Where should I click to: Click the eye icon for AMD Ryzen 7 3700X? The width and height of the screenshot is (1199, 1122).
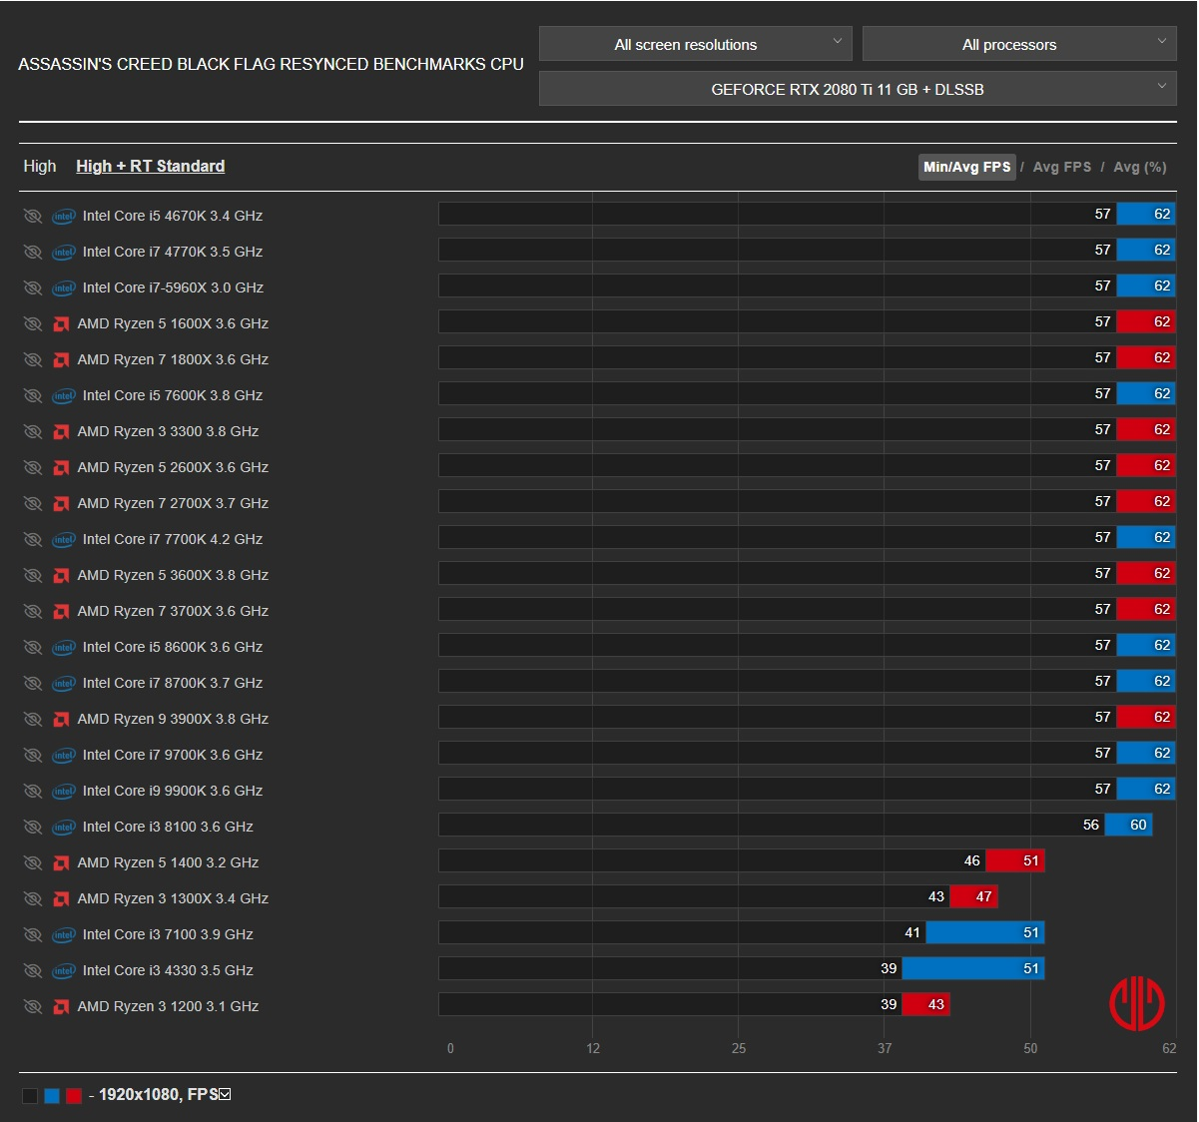coord(32,612)
